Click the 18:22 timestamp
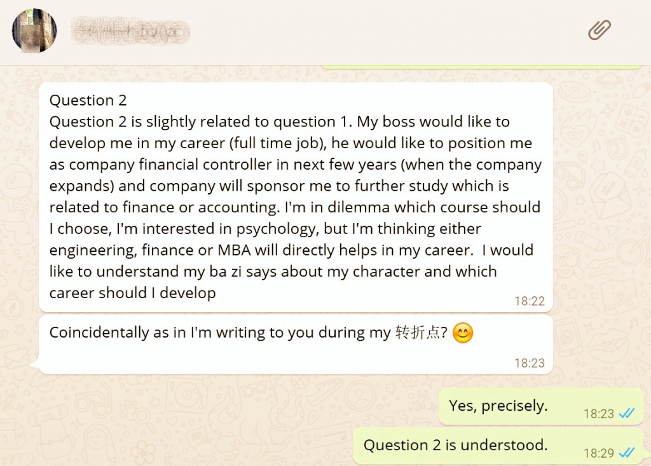The height and width of the screenshot is (466, 651). click(x=531, y=301)
